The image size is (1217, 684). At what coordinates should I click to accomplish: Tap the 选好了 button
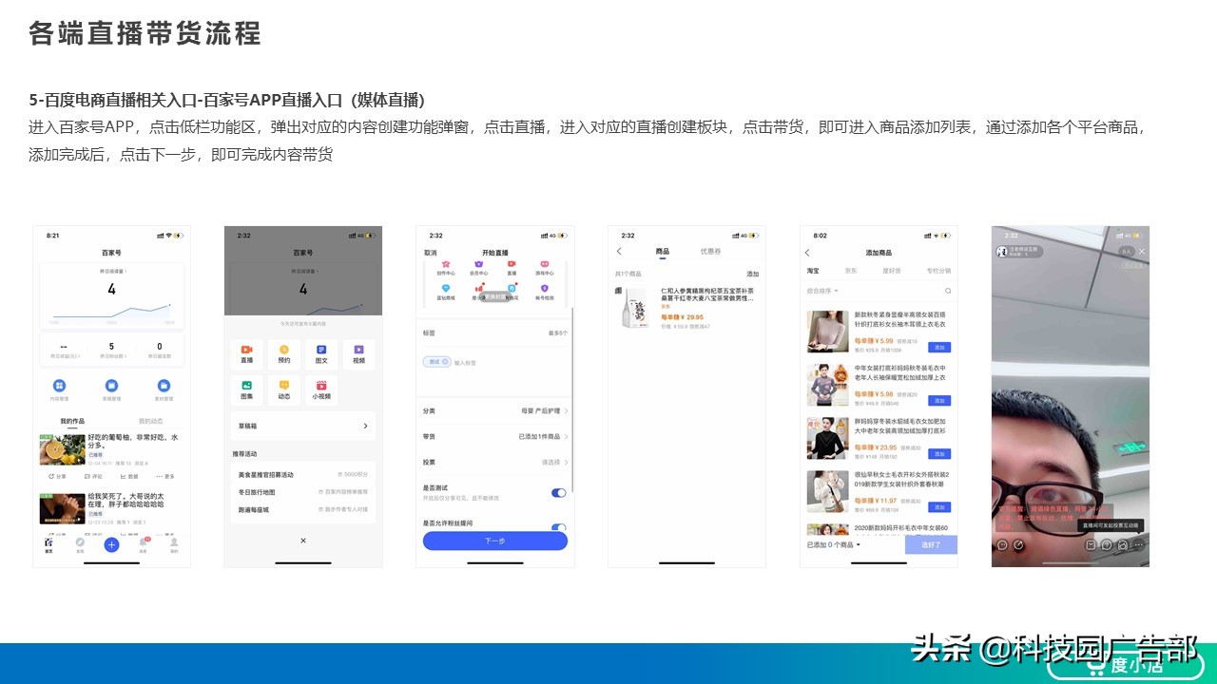pos(931,544)
